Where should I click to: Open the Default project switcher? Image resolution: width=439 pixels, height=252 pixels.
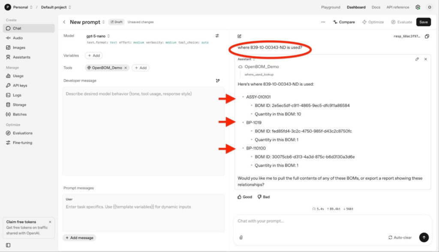point(56,7)
